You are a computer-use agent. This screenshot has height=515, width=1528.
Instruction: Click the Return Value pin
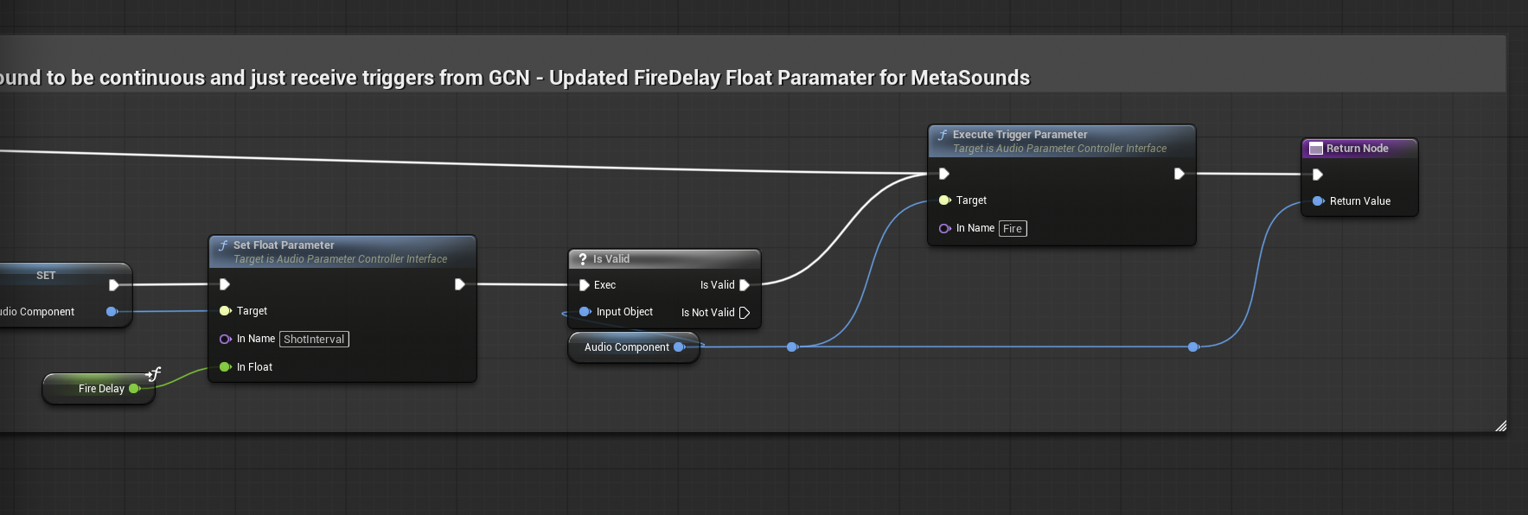pyautogui.click(x=1318, y=201)
